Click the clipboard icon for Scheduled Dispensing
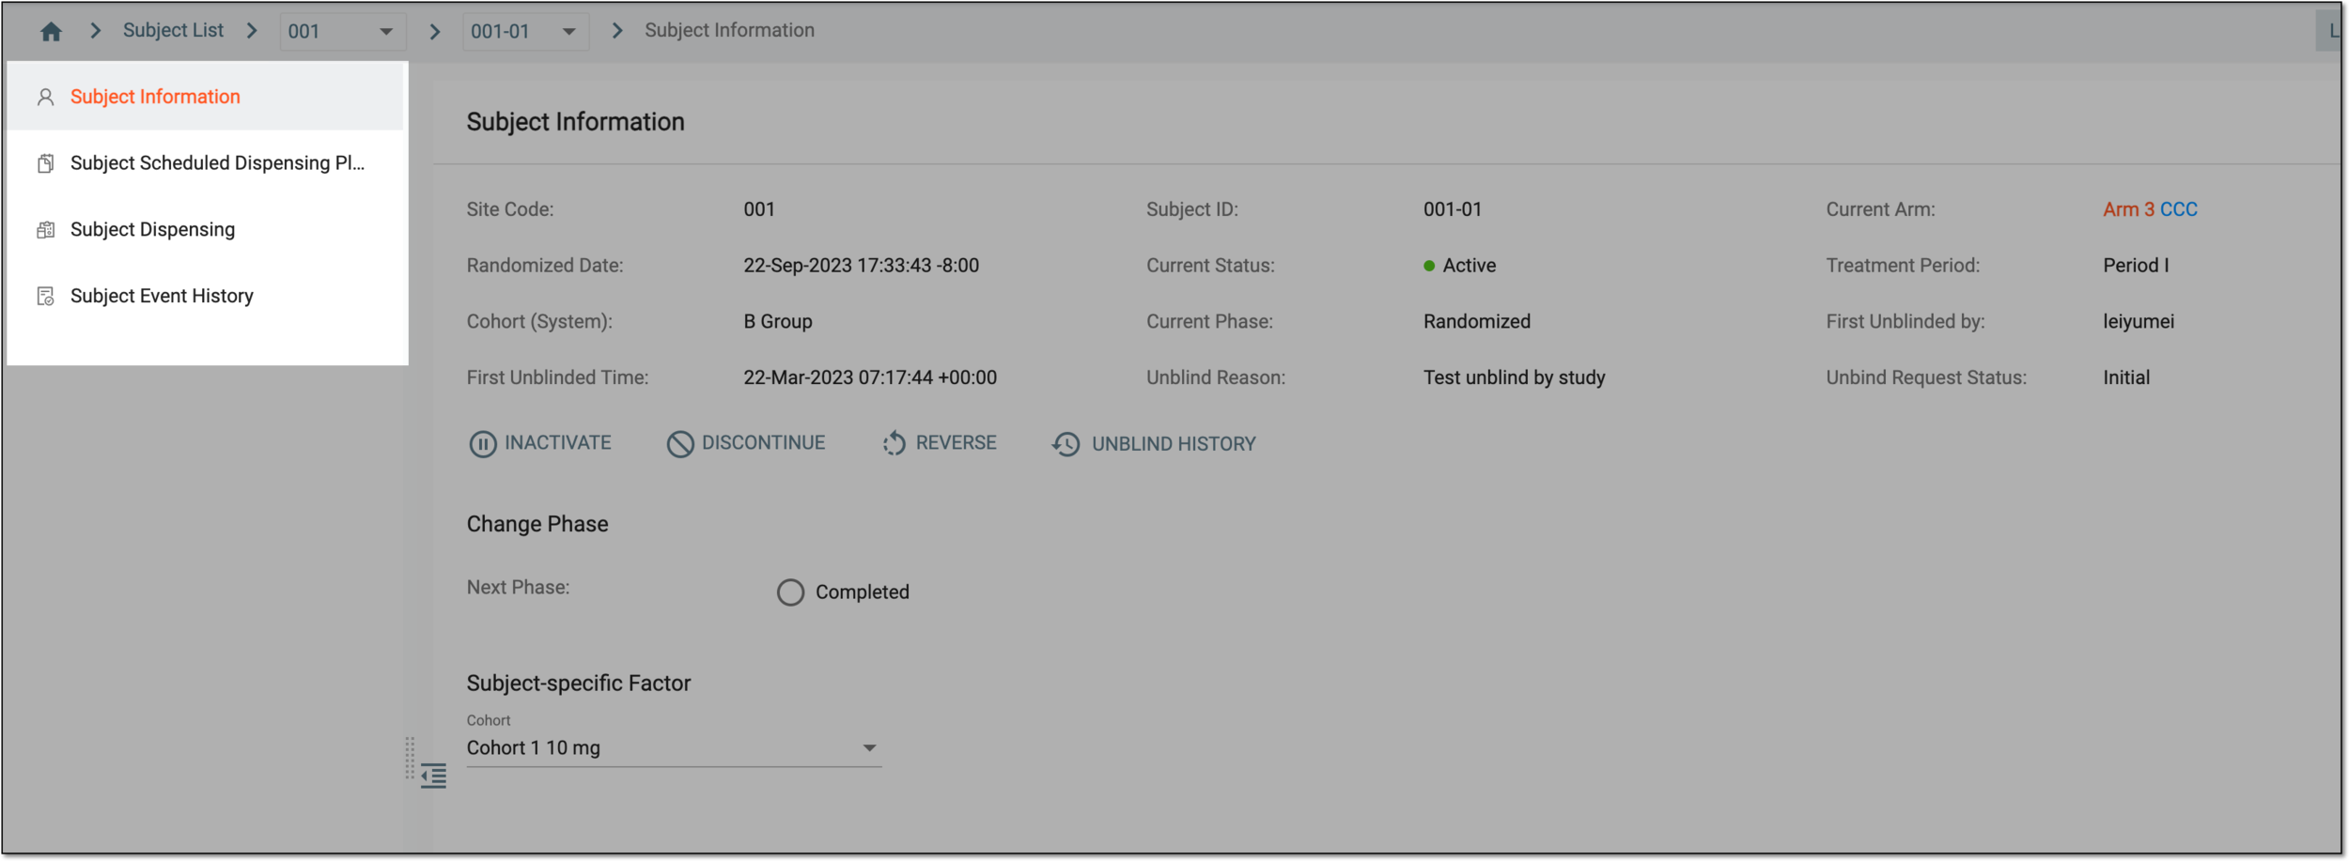2349x861 pixels. (45, 163)
